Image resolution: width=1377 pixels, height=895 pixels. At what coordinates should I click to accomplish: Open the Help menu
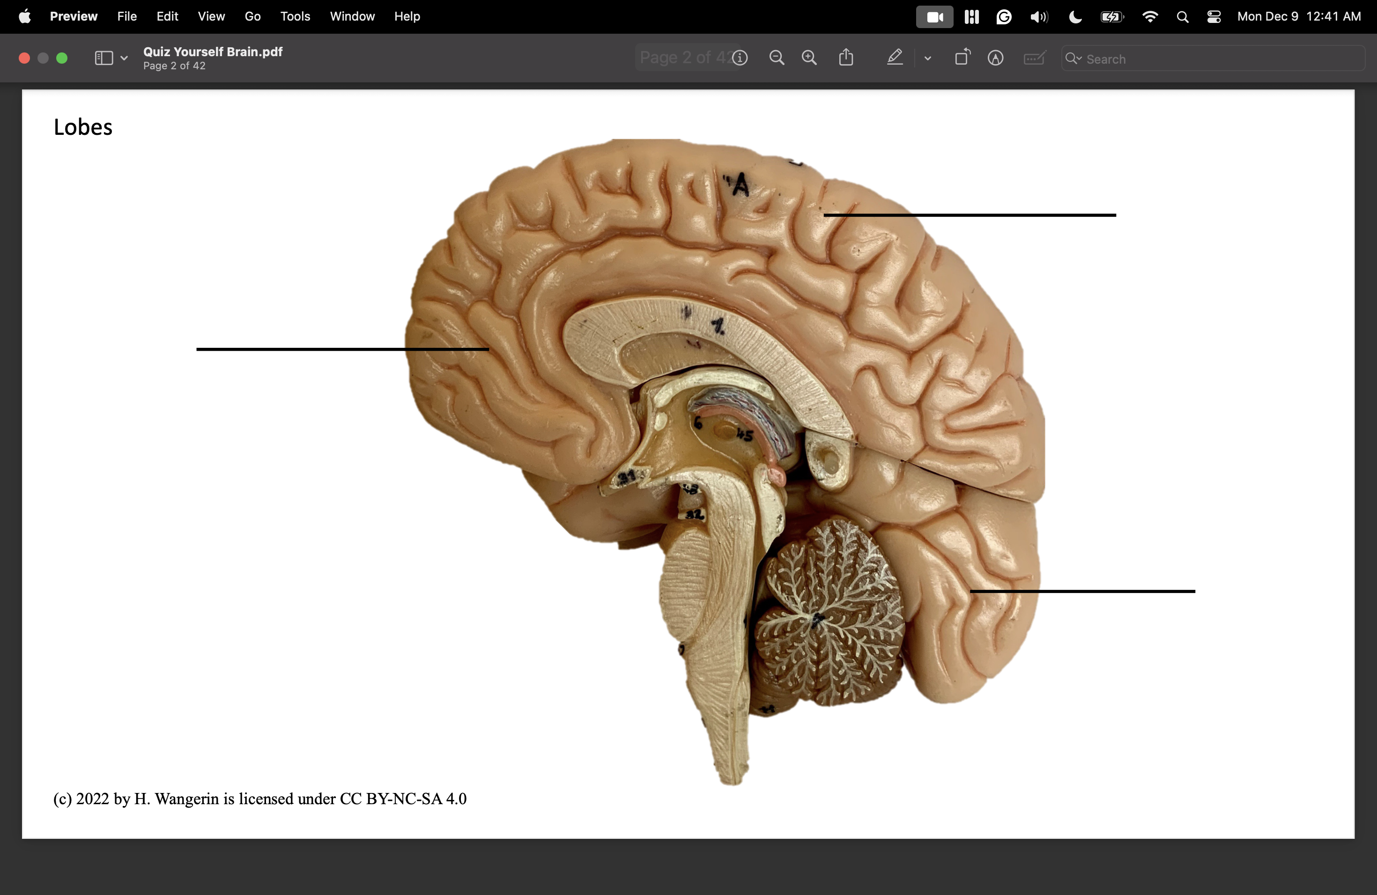407,16
